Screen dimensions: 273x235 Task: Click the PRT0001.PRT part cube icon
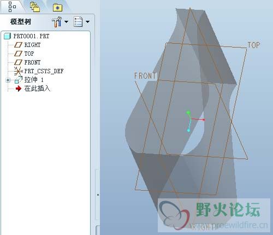coord(8,36)
